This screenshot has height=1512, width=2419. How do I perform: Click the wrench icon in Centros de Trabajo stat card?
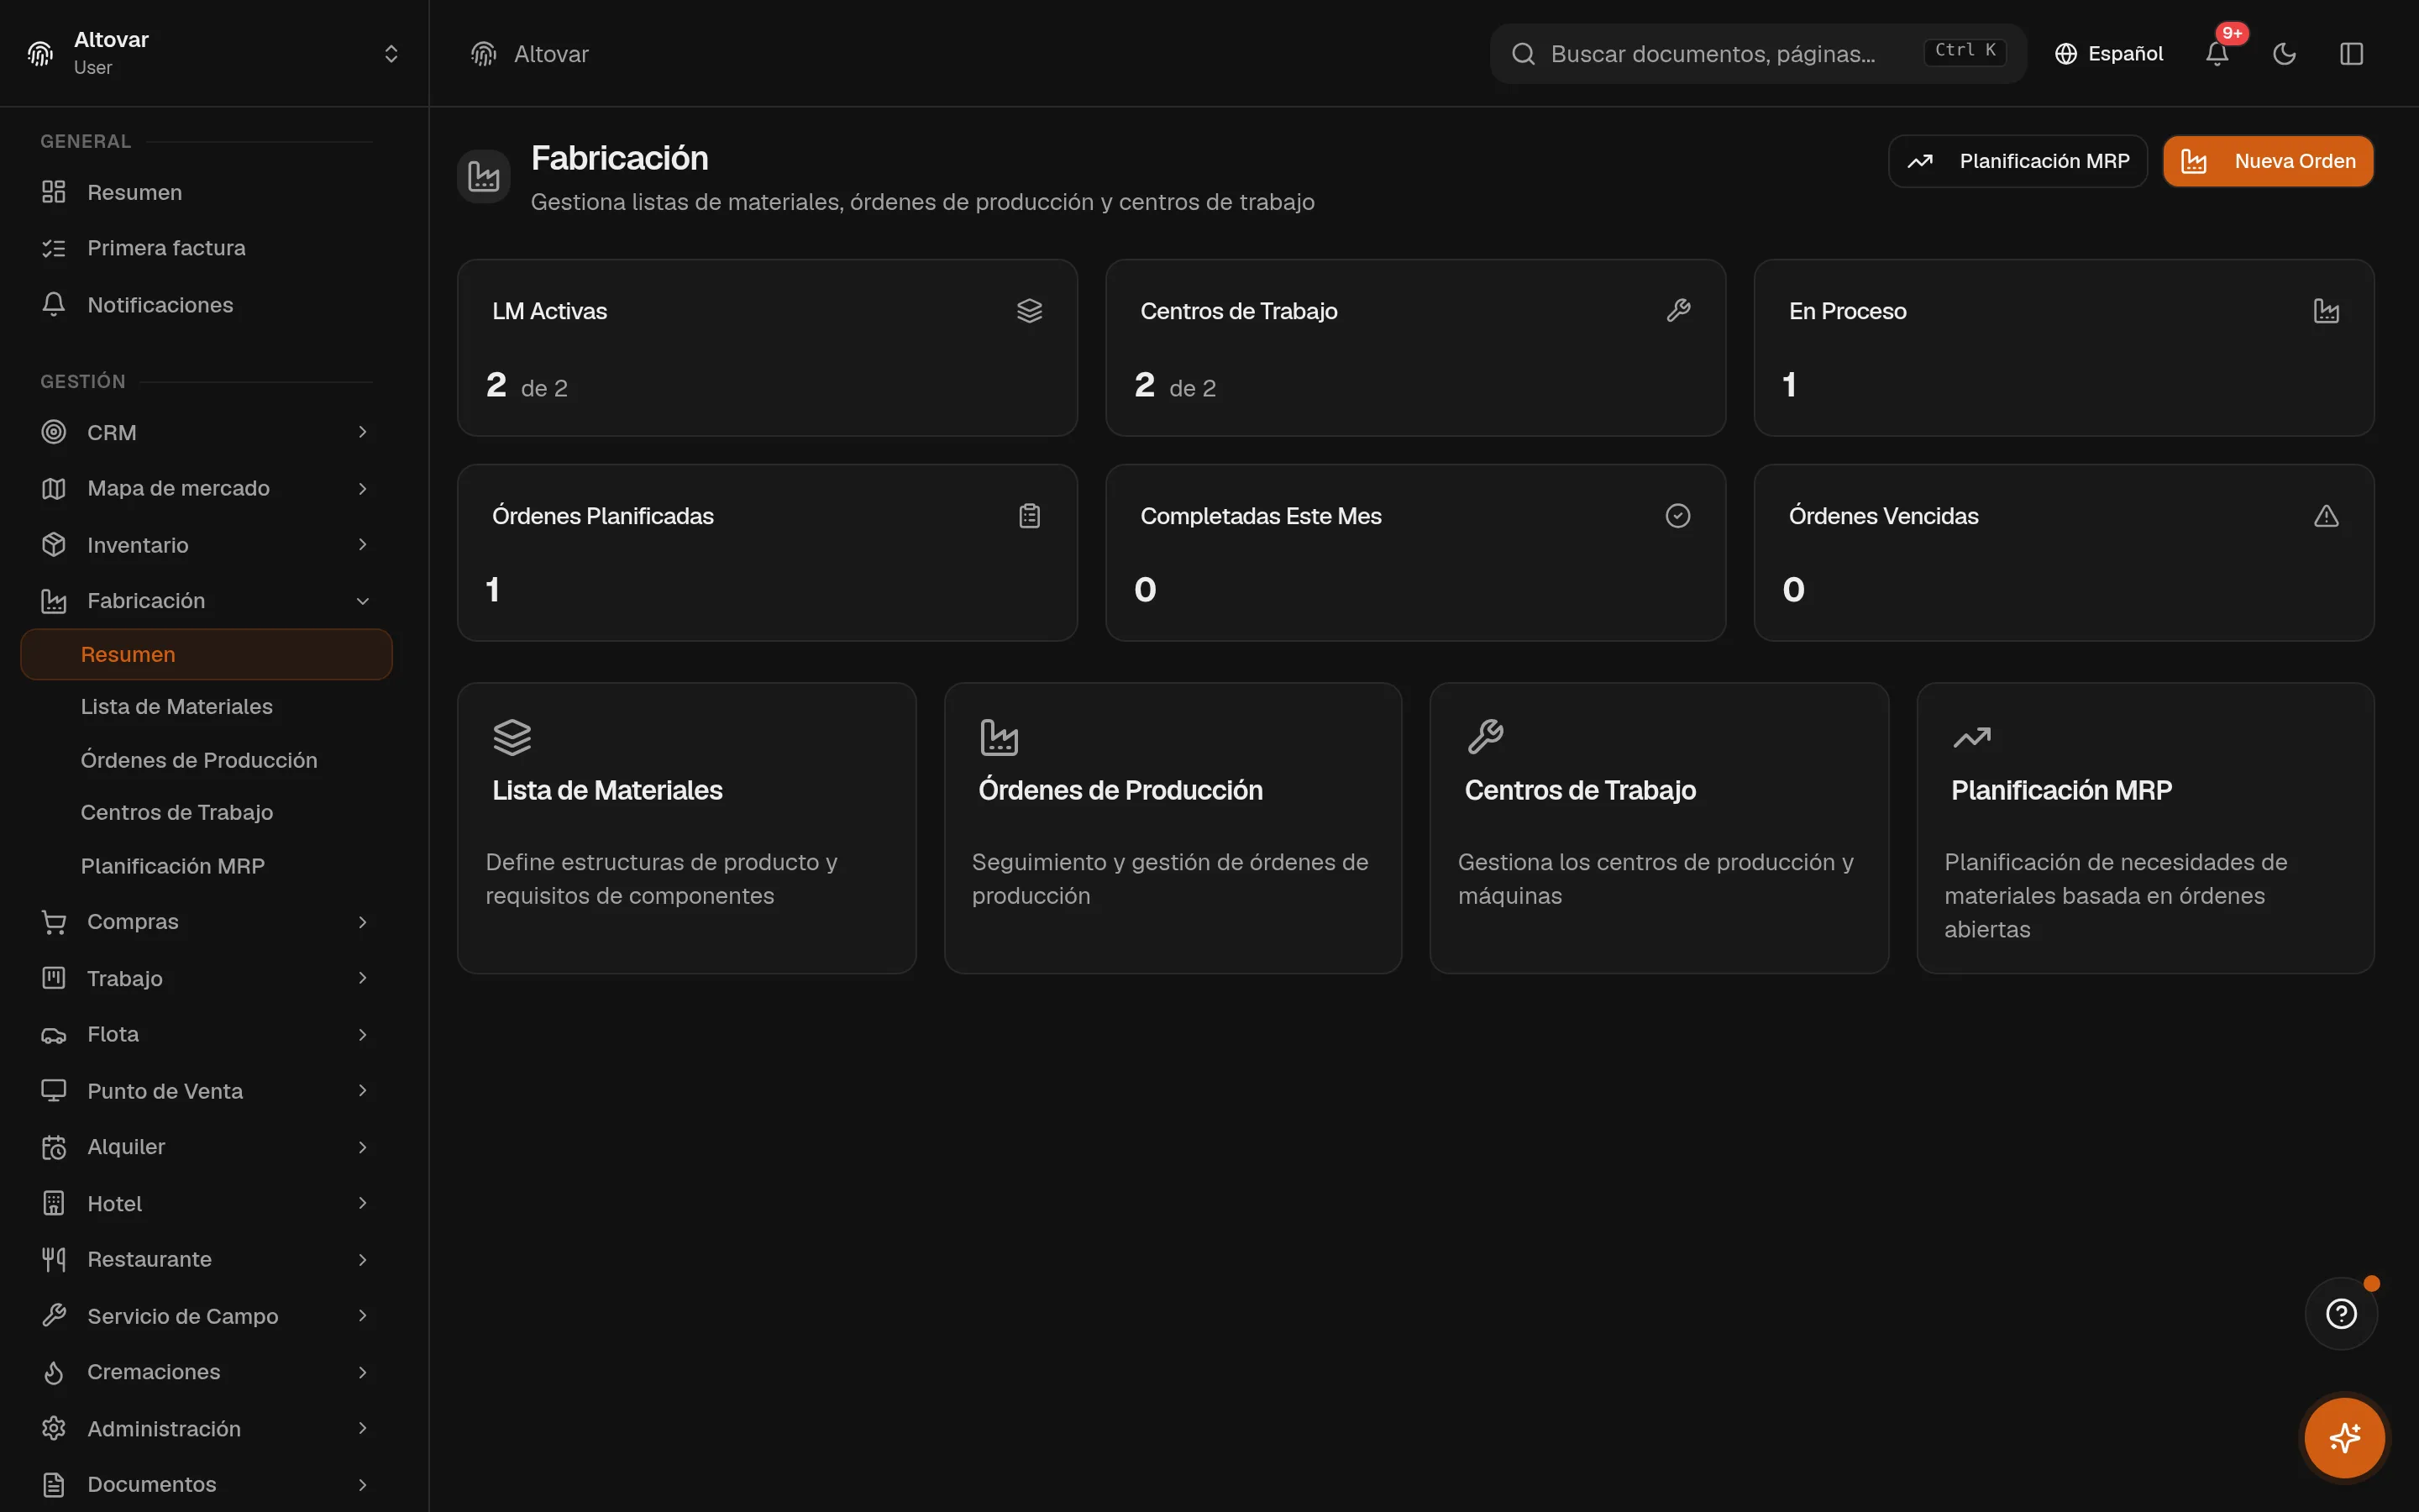pyautogui.click(x=1678, y=311)
